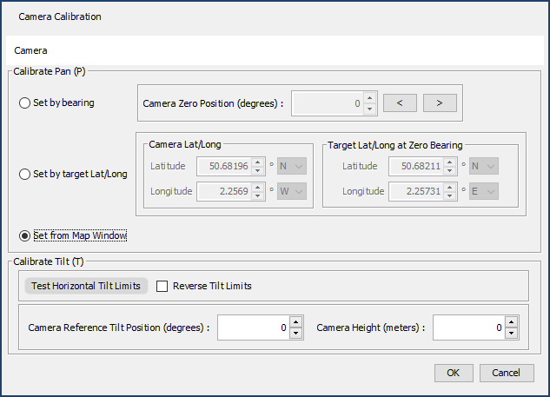Decrease Camera Zero Position with down arrow
The image size is (550, 397).
point(369,109)
